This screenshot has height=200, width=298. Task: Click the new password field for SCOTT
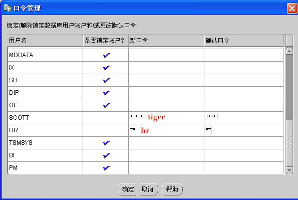(x=166, y=118)
